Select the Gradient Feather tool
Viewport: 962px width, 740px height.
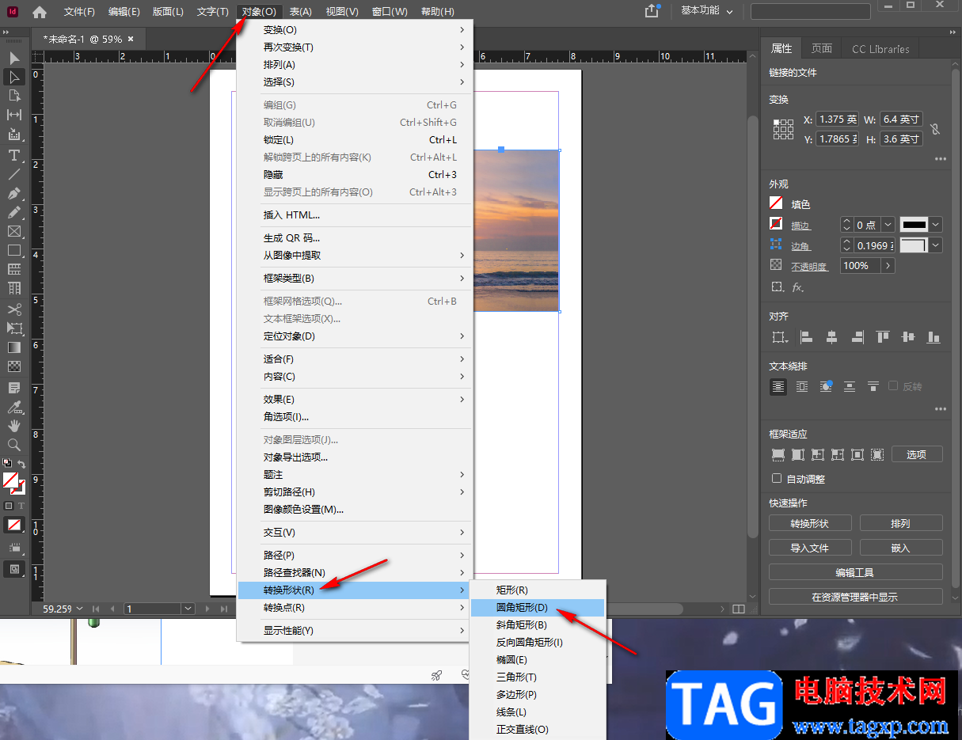click(x=14, y=366)
